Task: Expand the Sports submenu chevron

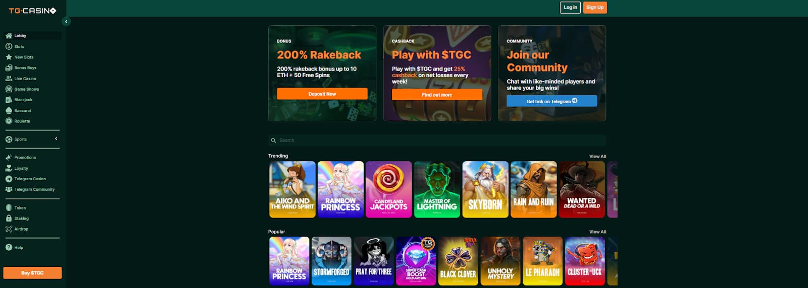Action: (x=56, y=138)
